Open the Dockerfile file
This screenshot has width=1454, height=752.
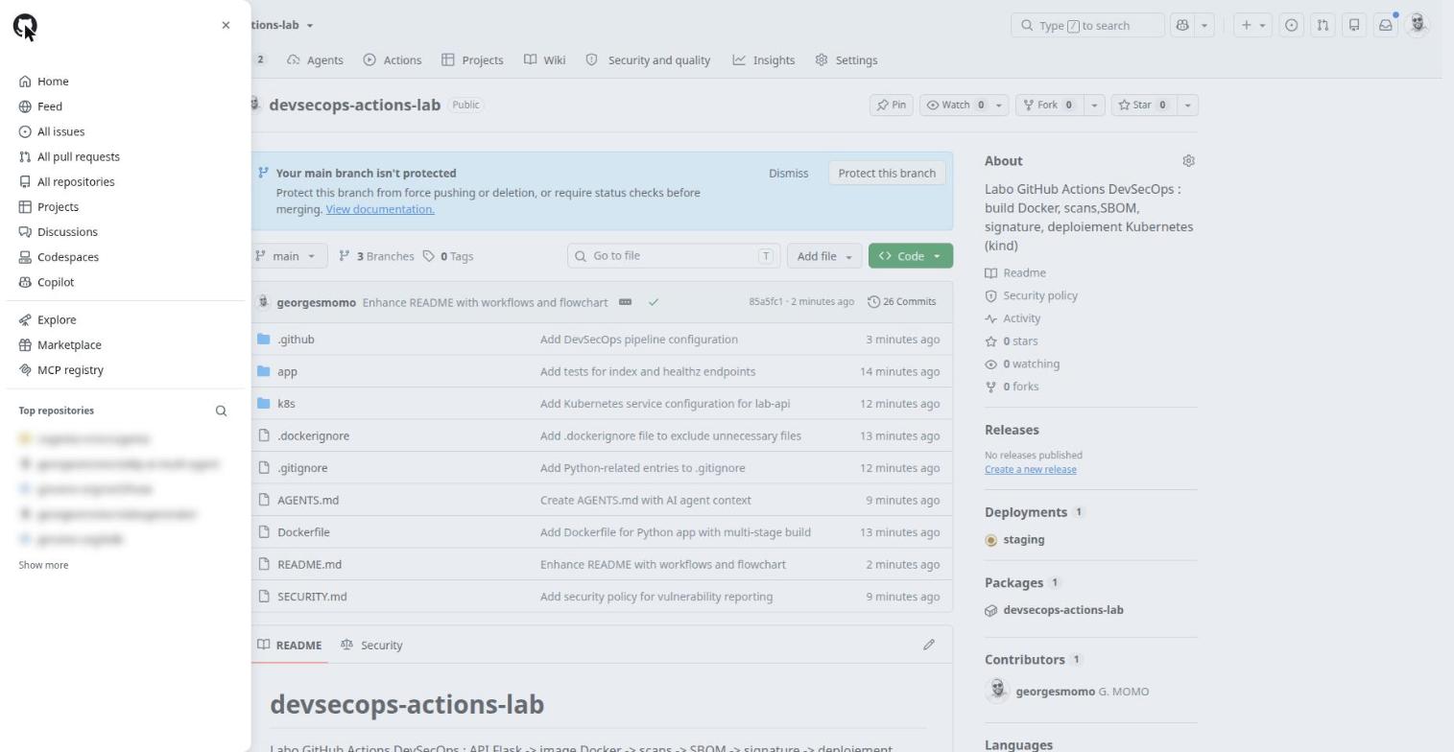point(303,532)
